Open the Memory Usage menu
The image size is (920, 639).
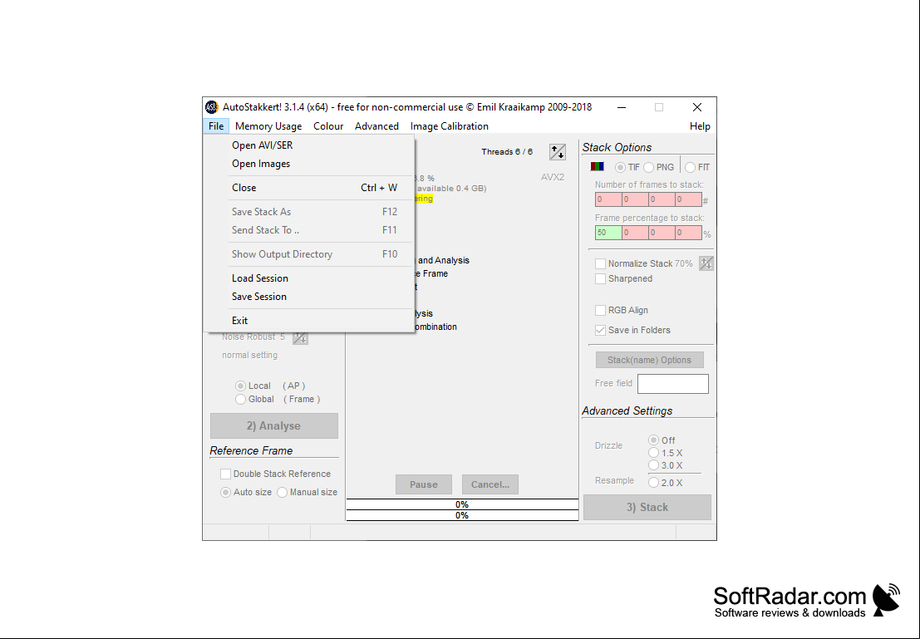268,126
